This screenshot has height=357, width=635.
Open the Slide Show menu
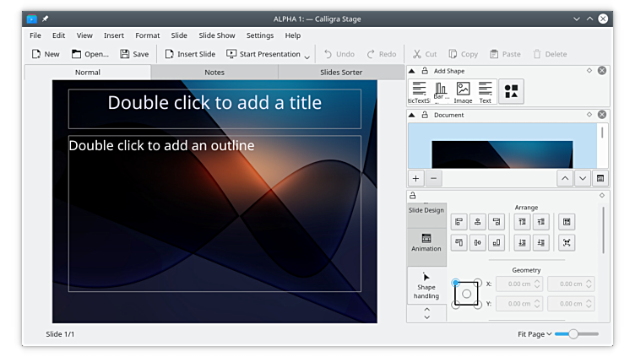click(216, 35)
